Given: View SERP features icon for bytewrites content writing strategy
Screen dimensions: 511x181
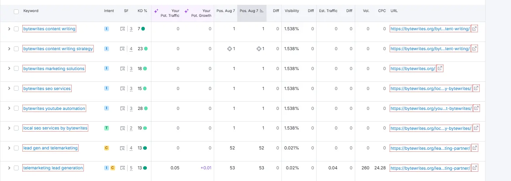Looking at the screenshot, I should 122,49.
